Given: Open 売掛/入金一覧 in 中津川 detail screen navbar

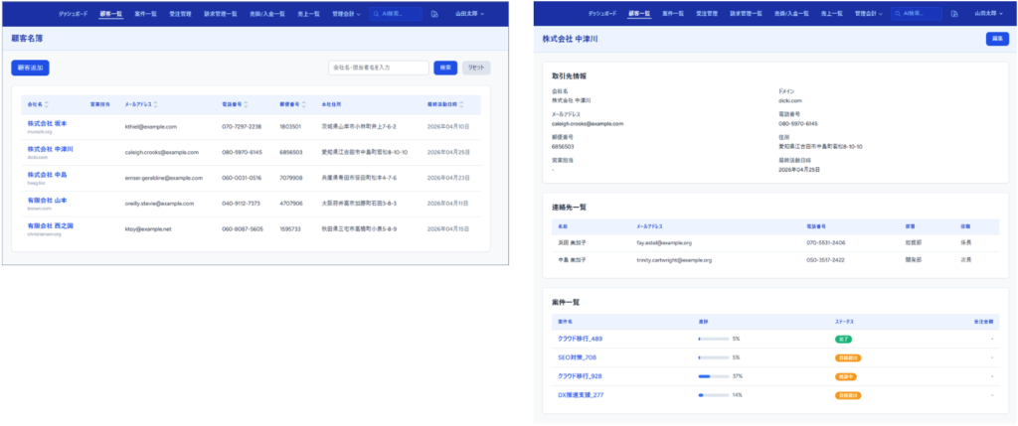Looking at the screenshot, I should 791,14.
